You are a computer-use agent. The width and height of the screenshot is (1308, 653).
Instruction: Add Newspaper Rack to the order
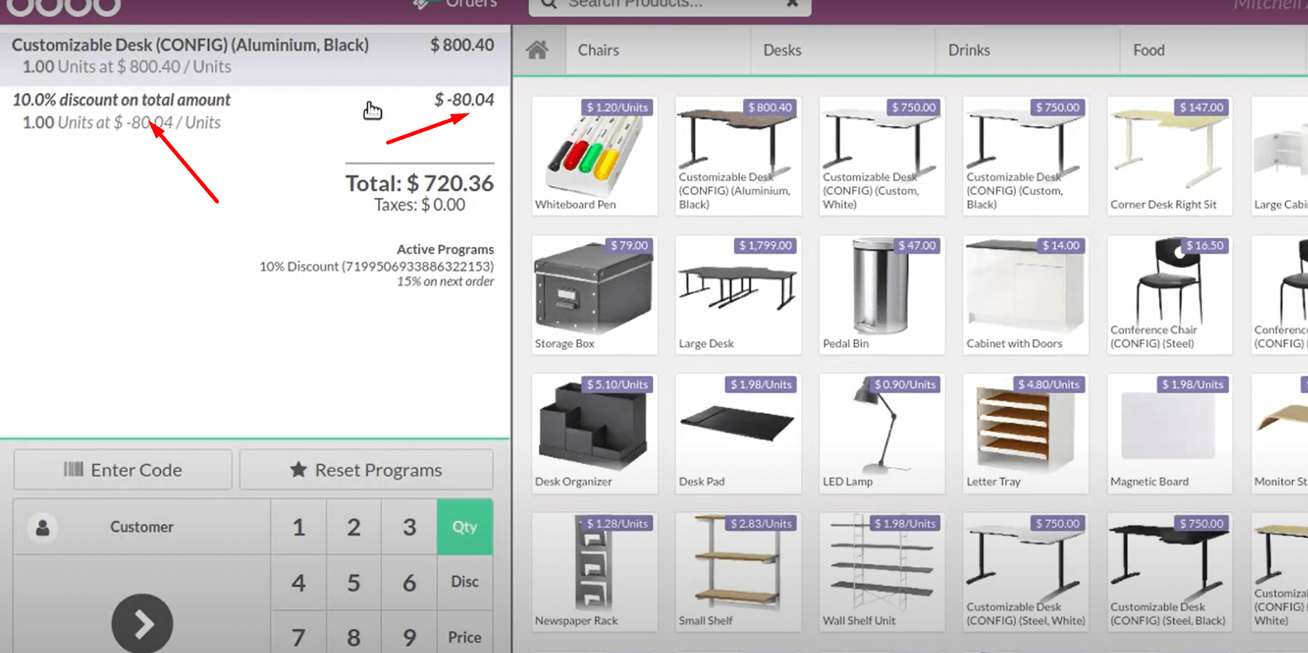point(594,572)
